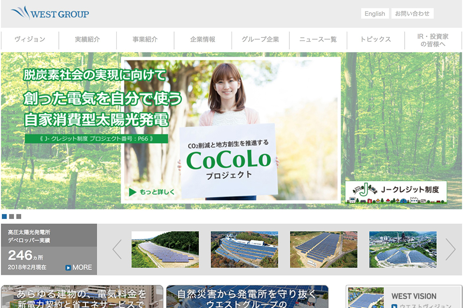Click the 脱炭素社会の実現に向けて headline text
Image resolution: width=463 pixels, height=308 pixels.
point(95,75)
